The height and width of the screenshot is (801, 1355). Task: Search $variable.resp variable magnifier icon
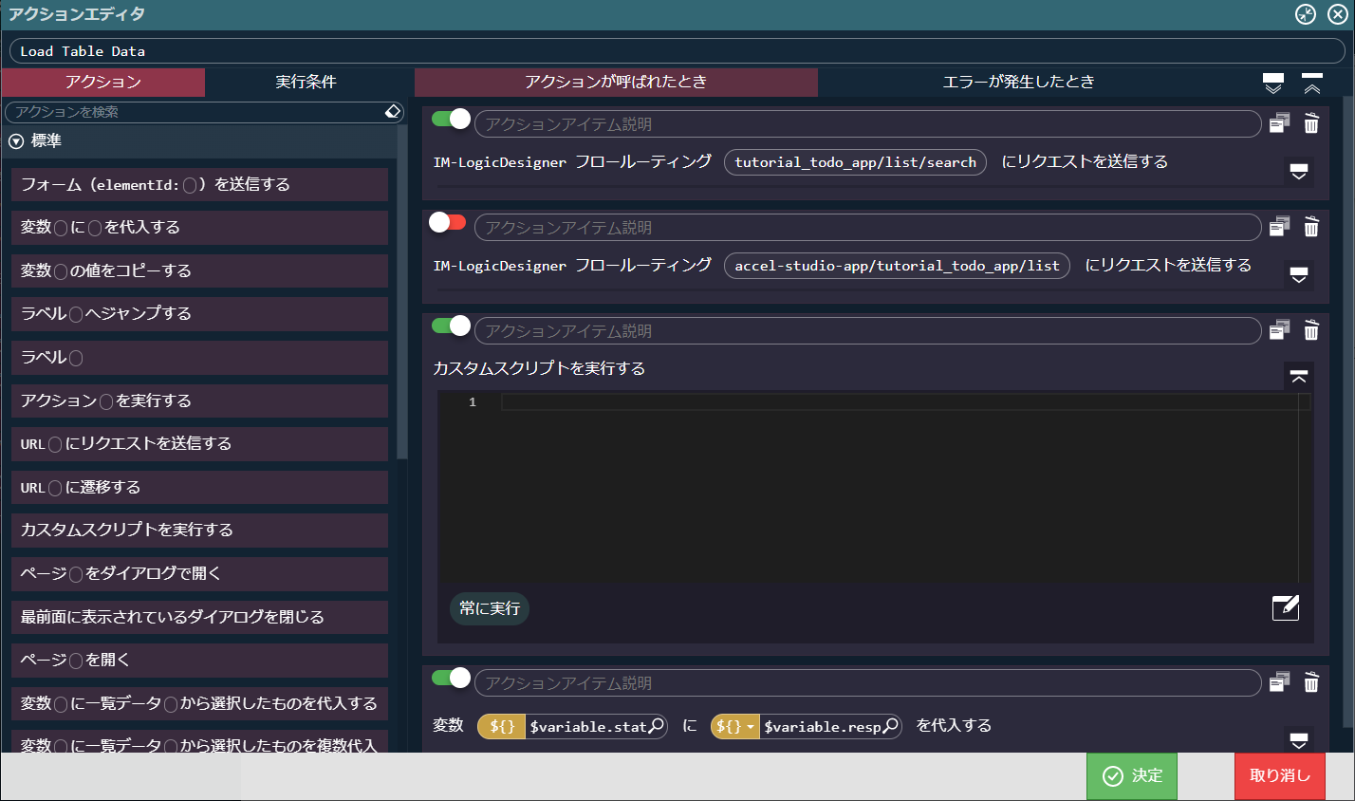890,726
